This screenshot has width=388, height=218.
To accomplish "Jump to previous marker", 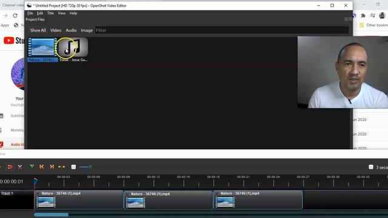I will [x=42, y=167].
